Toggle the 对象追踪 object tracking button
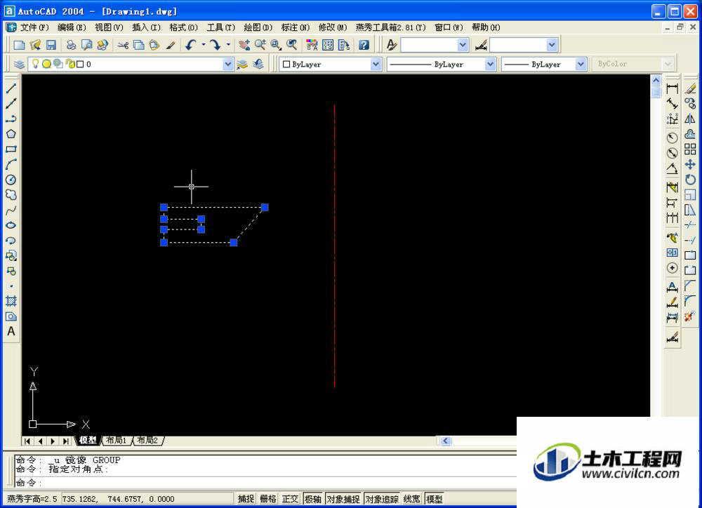This screenshot has width=702, height=508. 382,499
